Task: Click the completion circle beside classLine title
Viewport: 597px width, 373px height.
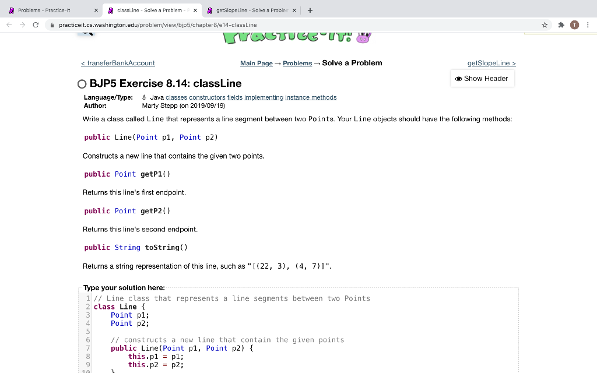Action: tap(82, 84)
